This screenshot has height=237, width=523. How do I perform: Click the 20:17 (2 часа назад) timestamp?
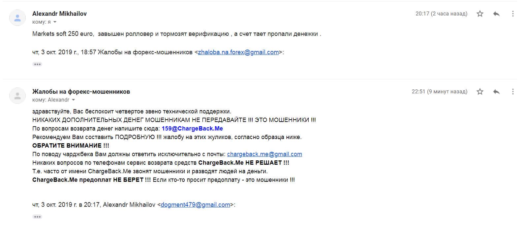click(x=441, y=14)
